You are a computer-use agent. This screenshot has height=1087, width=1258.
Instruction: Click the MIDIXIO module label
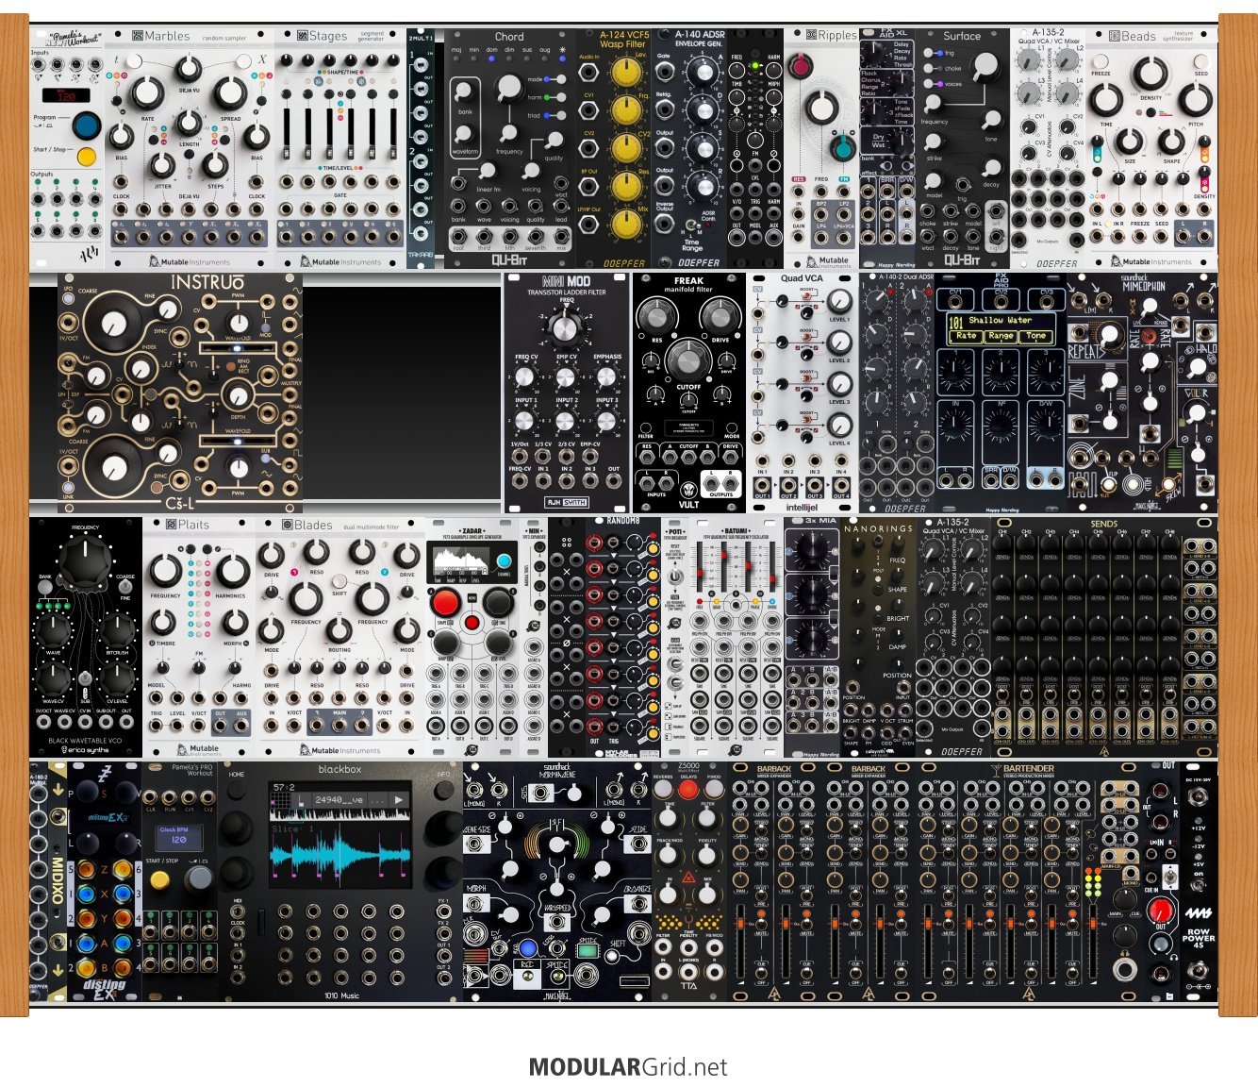click(x=58, y=881)
